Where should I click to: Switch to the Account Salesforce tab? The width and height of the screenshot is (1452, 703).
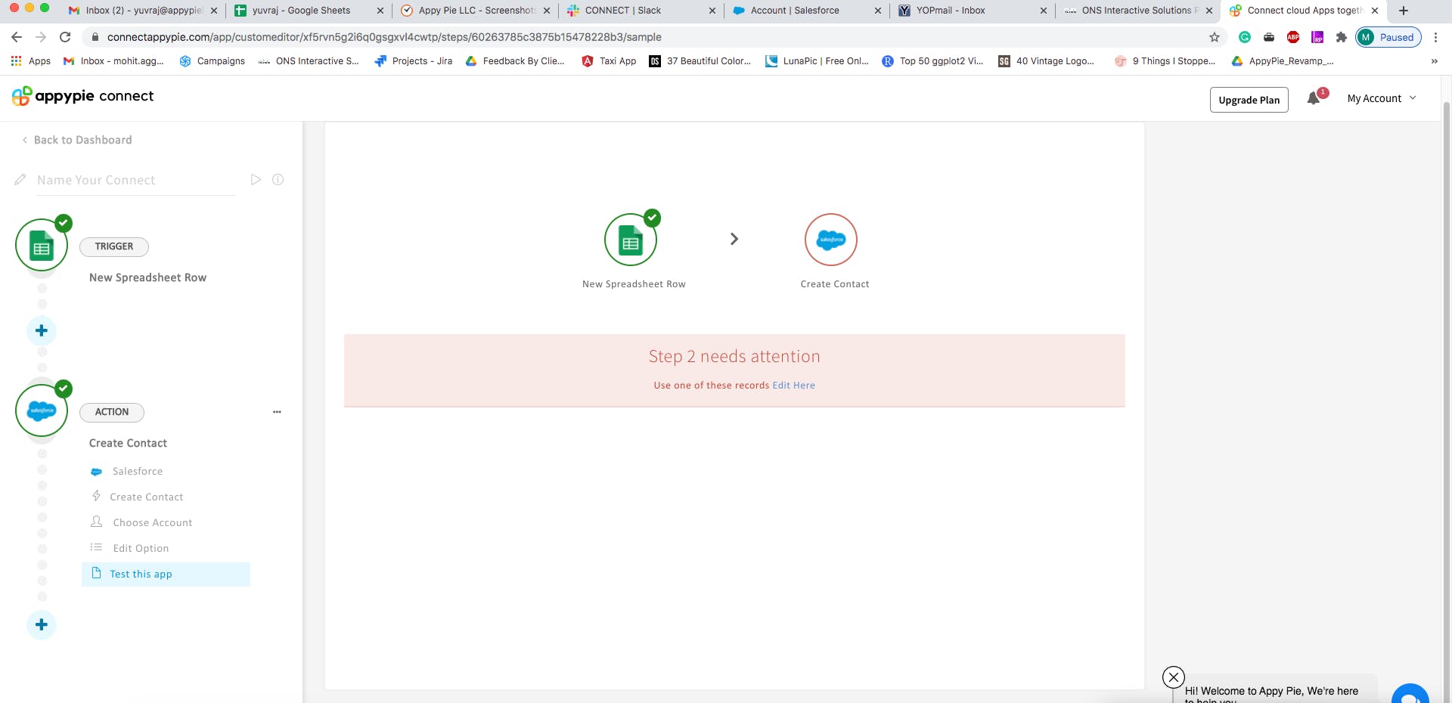[x=807, y=11]
